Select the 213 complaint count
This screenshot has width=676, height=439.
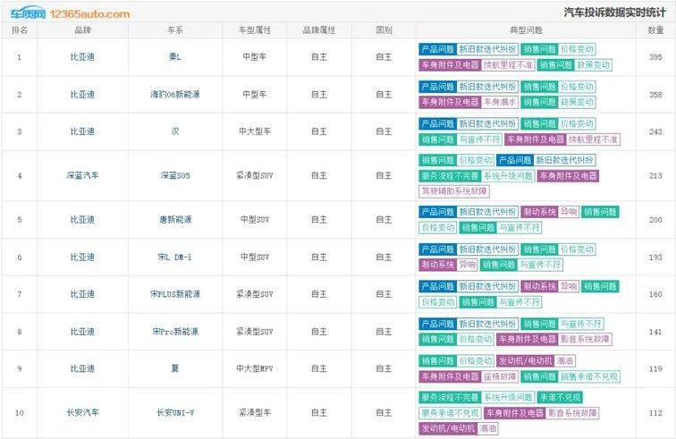(655, 175)
